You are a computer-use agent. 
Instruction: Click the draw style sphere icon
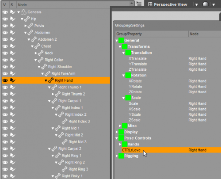click(206, 4)
